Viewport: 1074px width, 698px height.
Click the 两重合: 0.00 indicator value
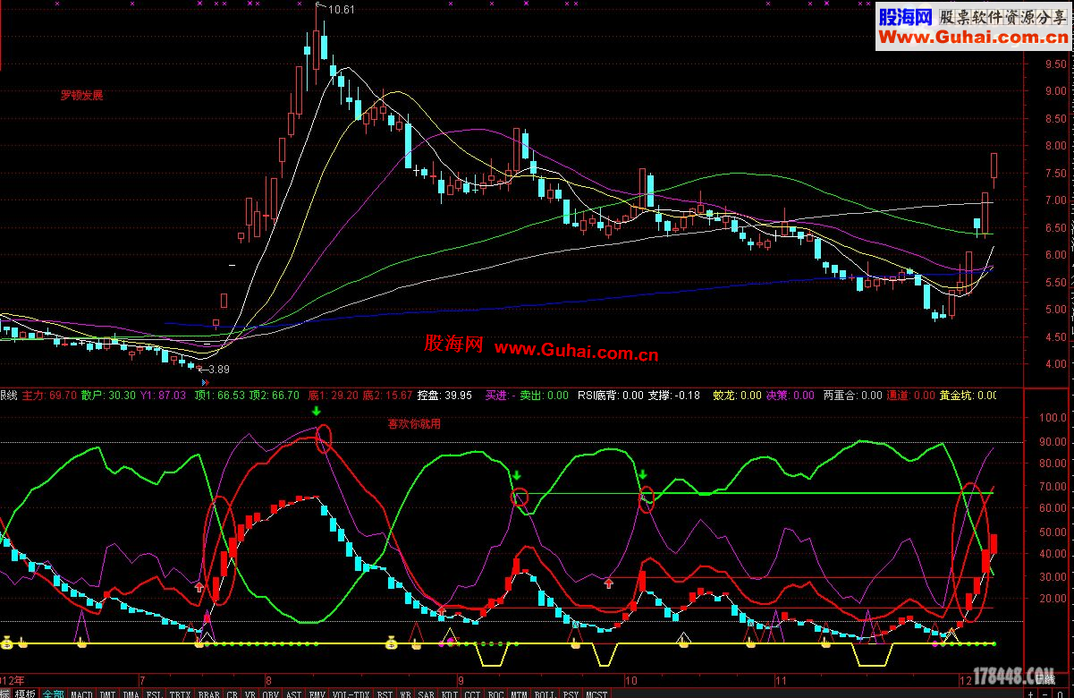coord(852,395)
